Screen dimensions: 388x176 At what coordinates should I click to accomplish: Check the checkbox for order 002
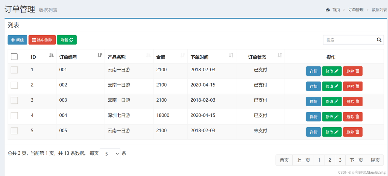pos(14,85)
